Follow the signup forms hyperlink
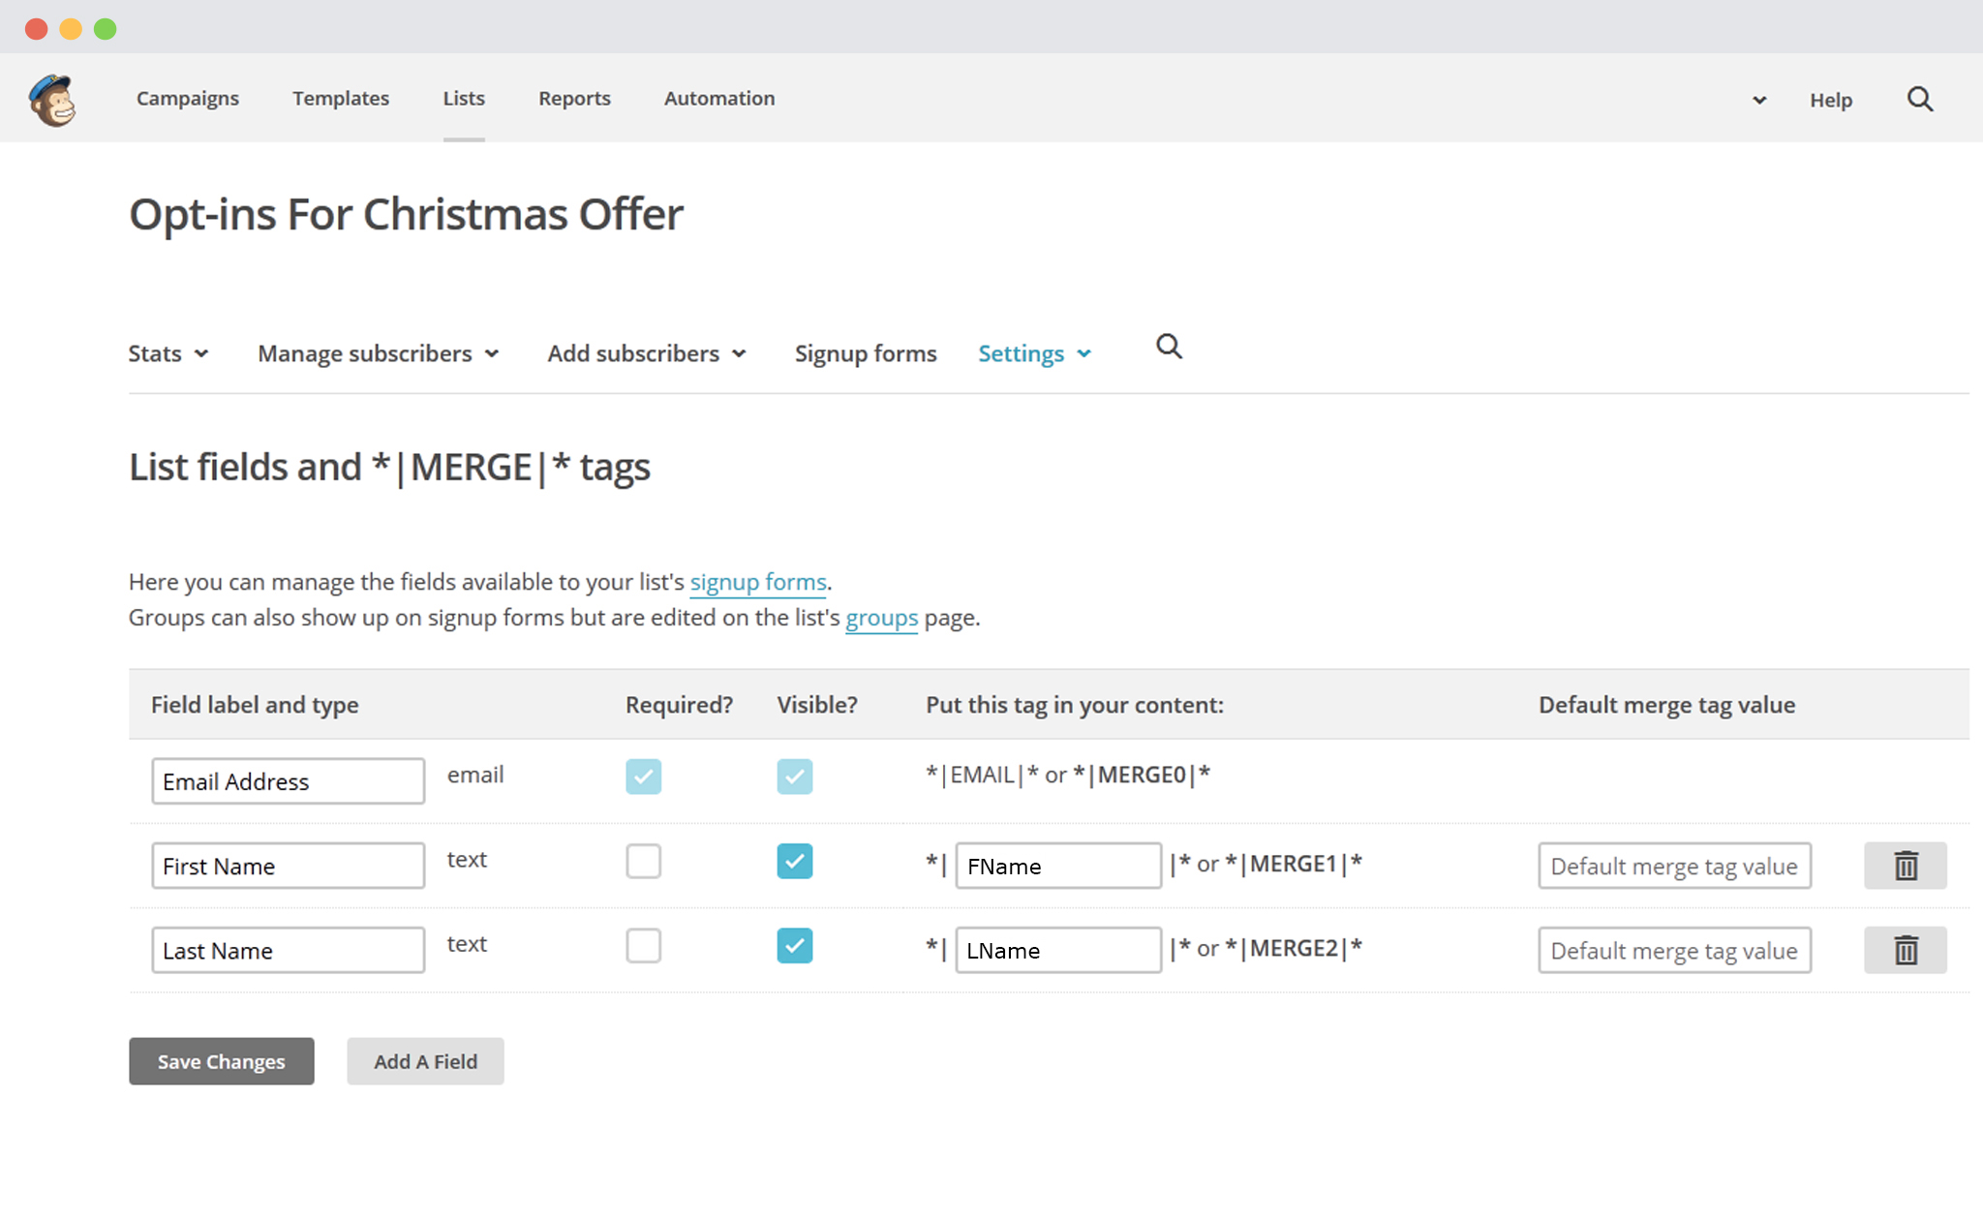The height and width of the screenshot is (1219, 1983). click(x=758, y=582)
